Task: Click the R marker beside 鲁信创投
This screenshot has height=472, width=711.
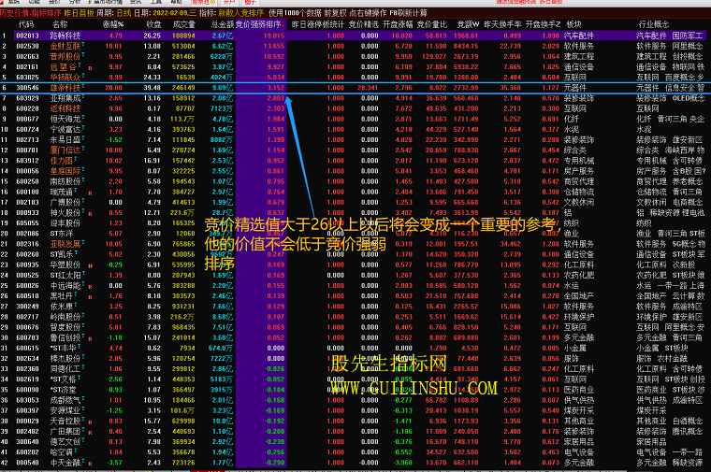Action: click(x=90, y=339)
